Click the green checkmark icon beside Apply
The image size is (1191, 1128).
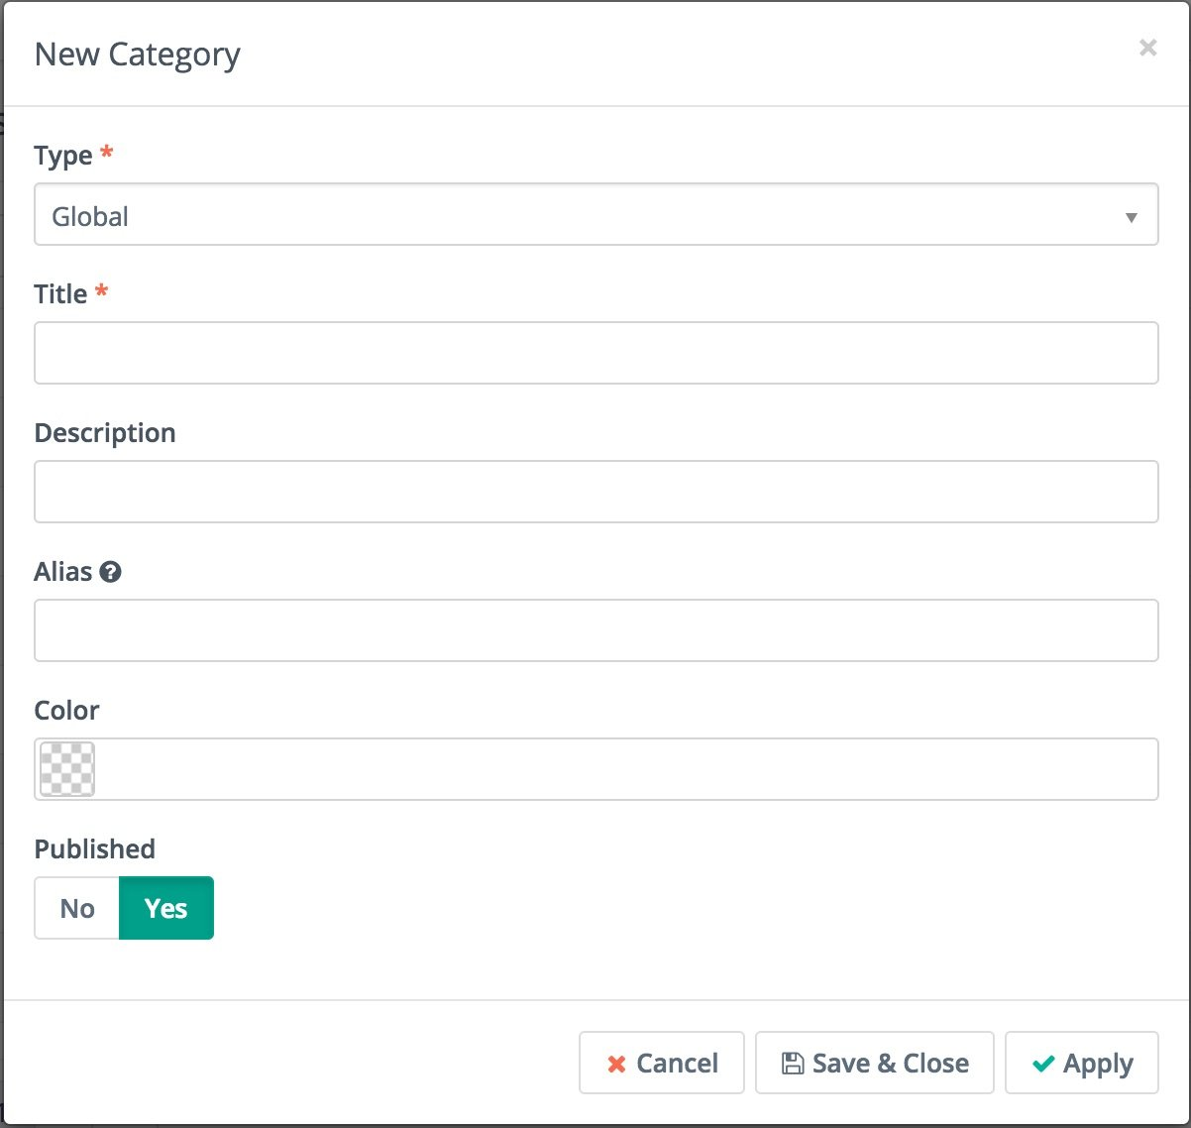1043,1064
